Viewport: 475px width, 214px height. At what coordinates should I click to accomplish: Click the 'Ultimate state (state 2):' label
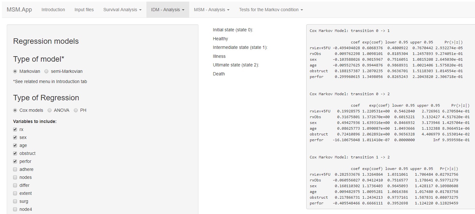pyautogui.click(x=236, y=65)
